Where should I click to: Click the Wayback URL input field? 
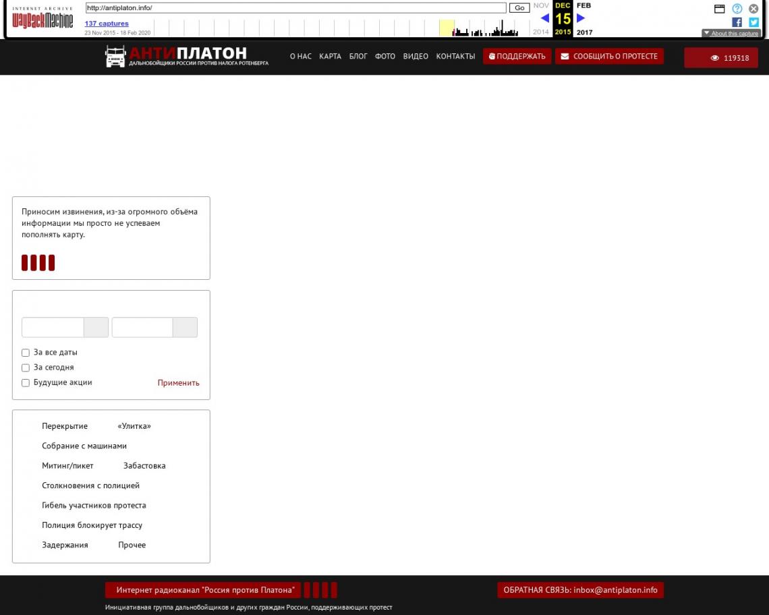click(x=295, y=8)
